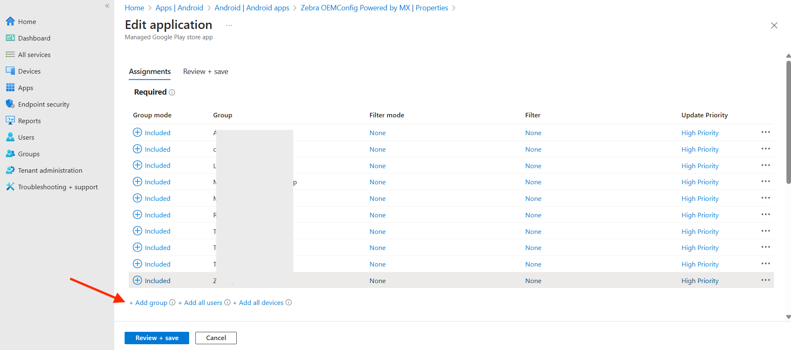Click the info icon next to Required
This screenshot has height=350, width=791.
click(x=172, y=93)
